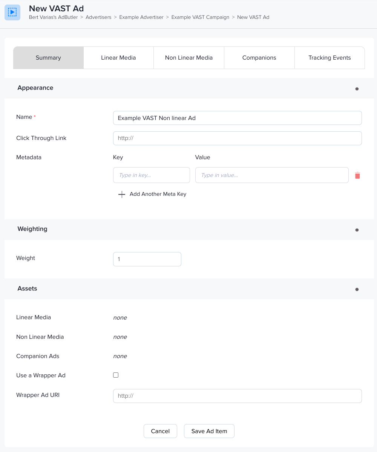The width and height of the screenshot is (377, 452).
Task: Click the Wrapper Ad URI field
Action: click(237, 396)
